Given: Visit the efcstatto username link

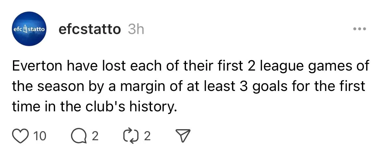Looking at the screenshot, I should (89, 29).
